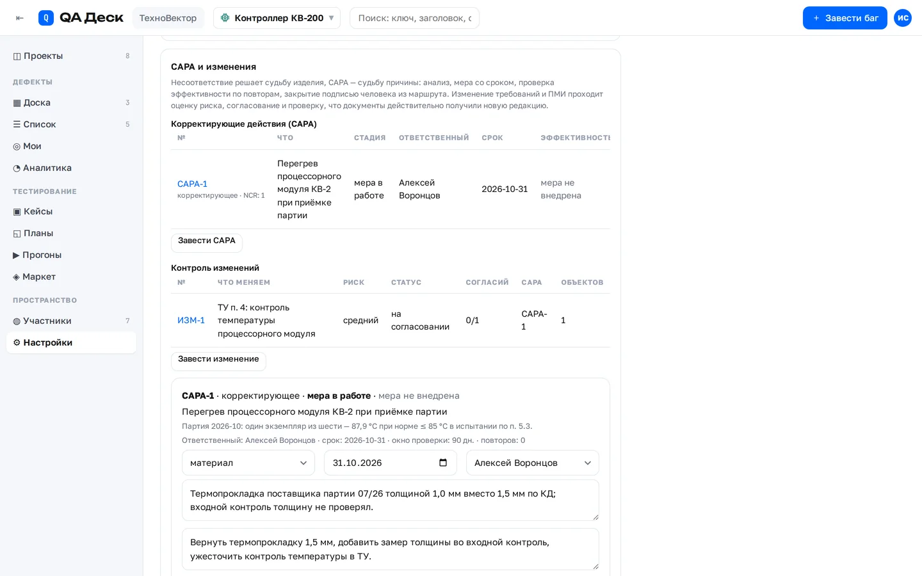Click the ОБЪЕКТОВ column header
Viewport: 922px width, 576px height.
tap(582, 282)
